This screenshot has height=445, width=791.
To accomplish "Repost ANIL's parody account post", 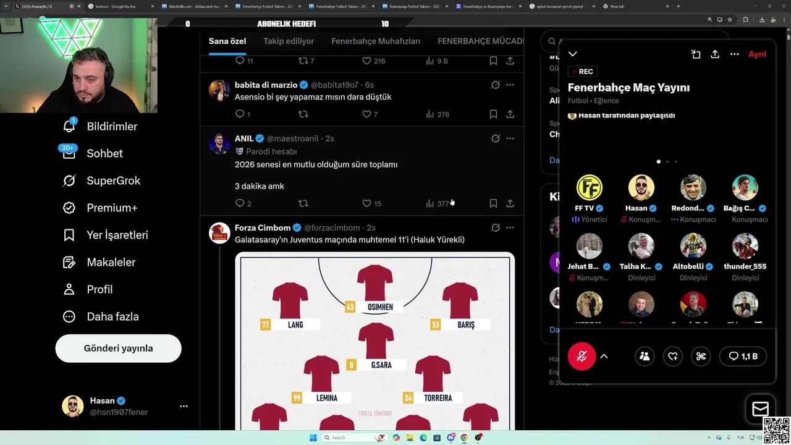I will click(x=303, y=203).
